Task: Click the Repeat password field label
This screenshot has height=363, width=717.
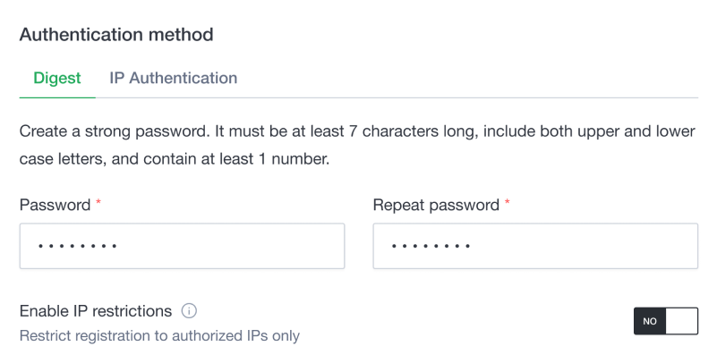Action: click(436, 205)
